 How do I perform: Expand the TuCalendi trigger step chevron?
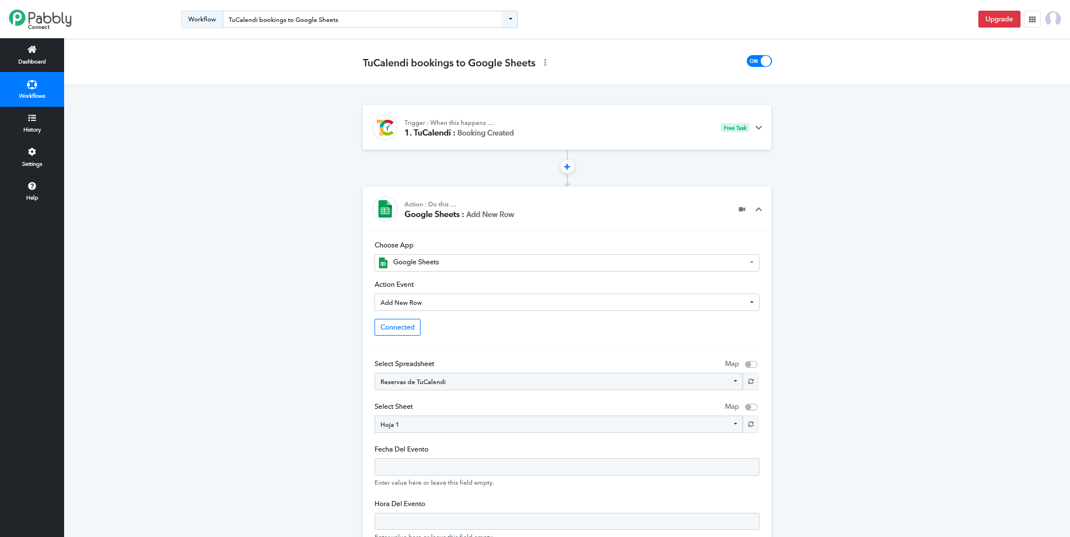tap(759, 128)
